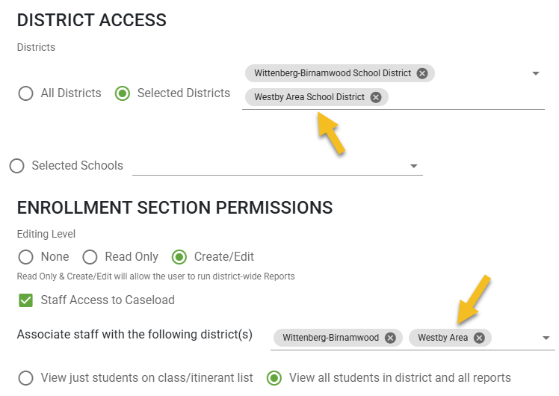Select View just students on class/itinerant list

[x=26, y=378]
